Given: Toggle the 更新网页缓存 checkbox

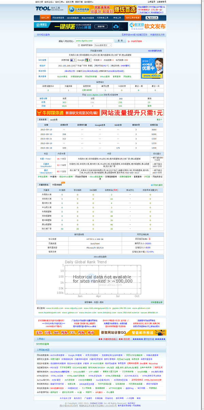Looking at the screenshot, I should click(79, 45).
